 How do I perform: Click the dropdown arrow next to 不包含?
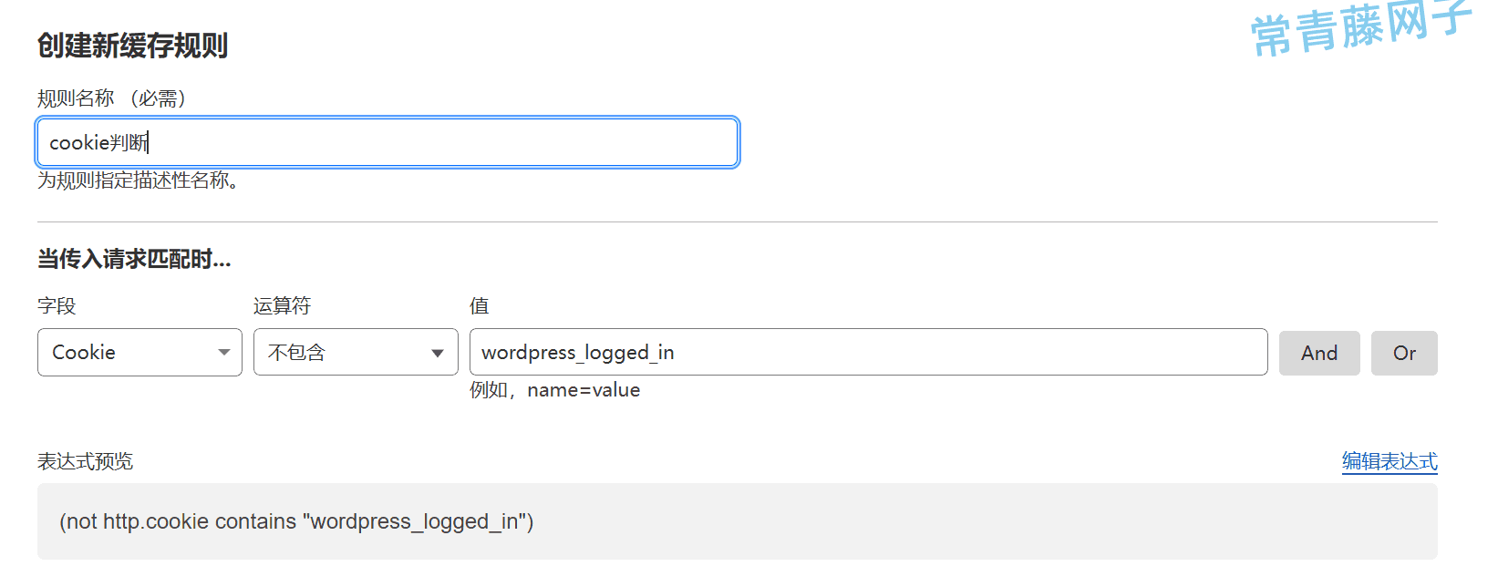(438, 353)
